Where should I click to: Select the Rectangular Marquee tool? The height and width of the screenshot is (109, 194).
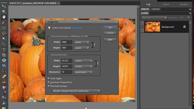tap(4, 28)
